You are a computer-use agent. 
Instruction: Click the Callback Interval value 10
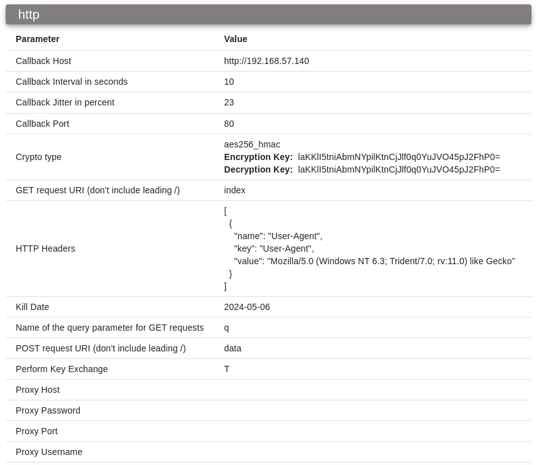point(229,82)
